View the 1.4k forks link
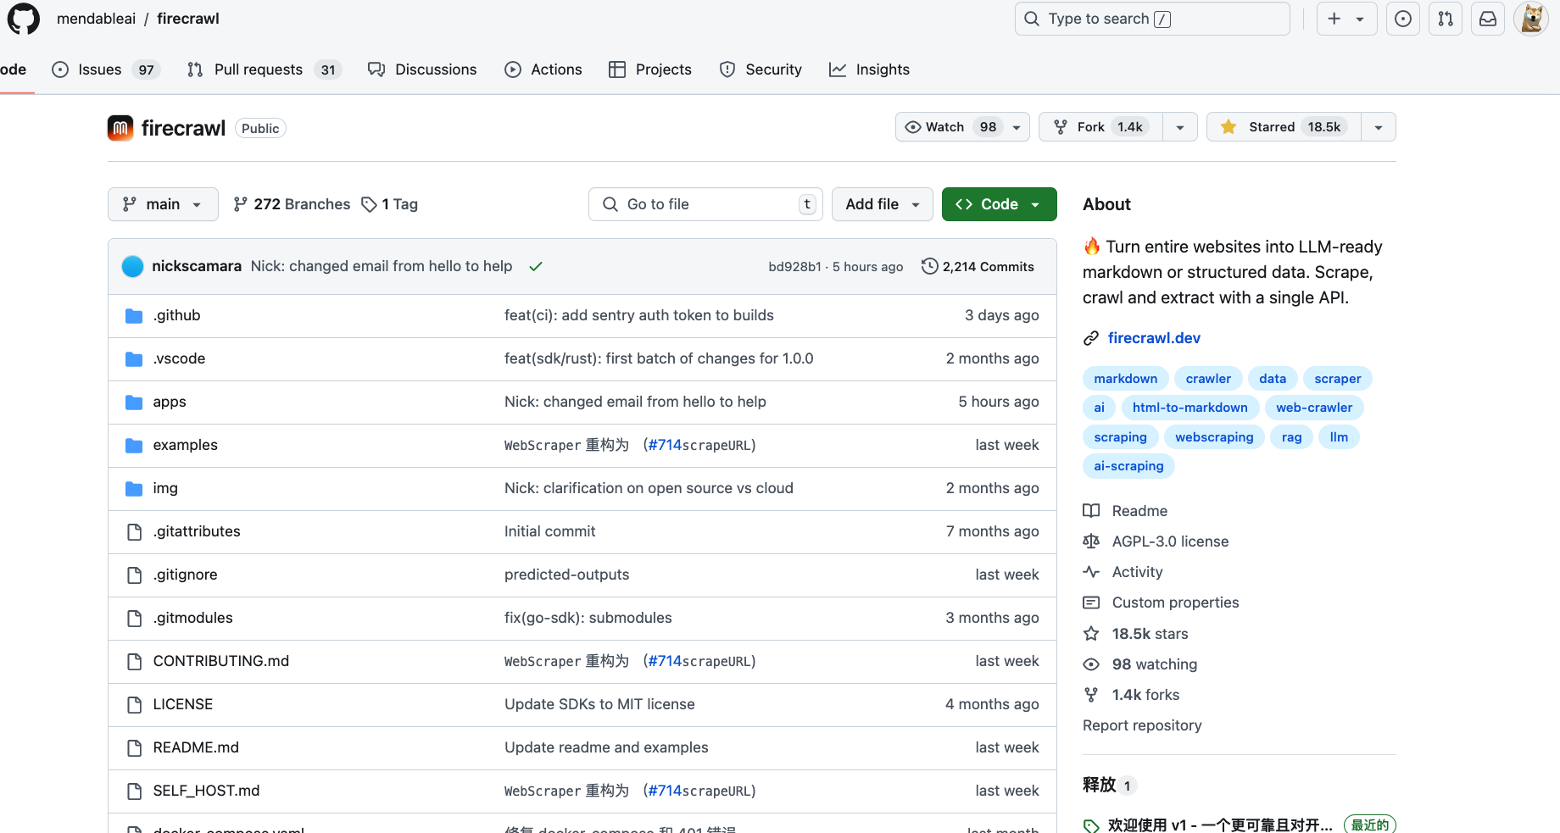The image size is (1560, 833). [x=1145, y=695]
